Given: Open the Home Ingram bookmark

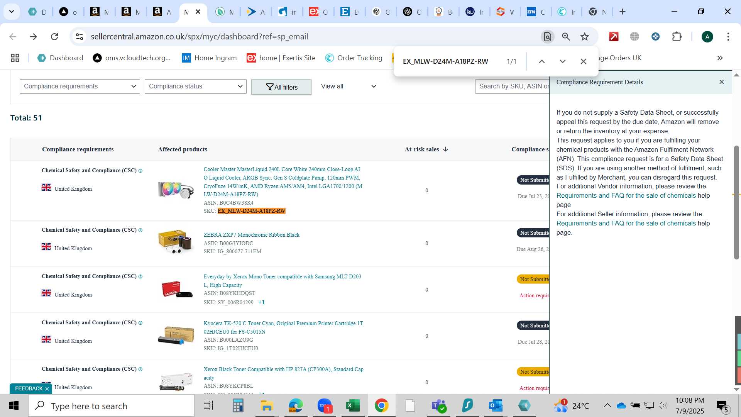Looking at the screenshot, I should (x=209, y=58).
